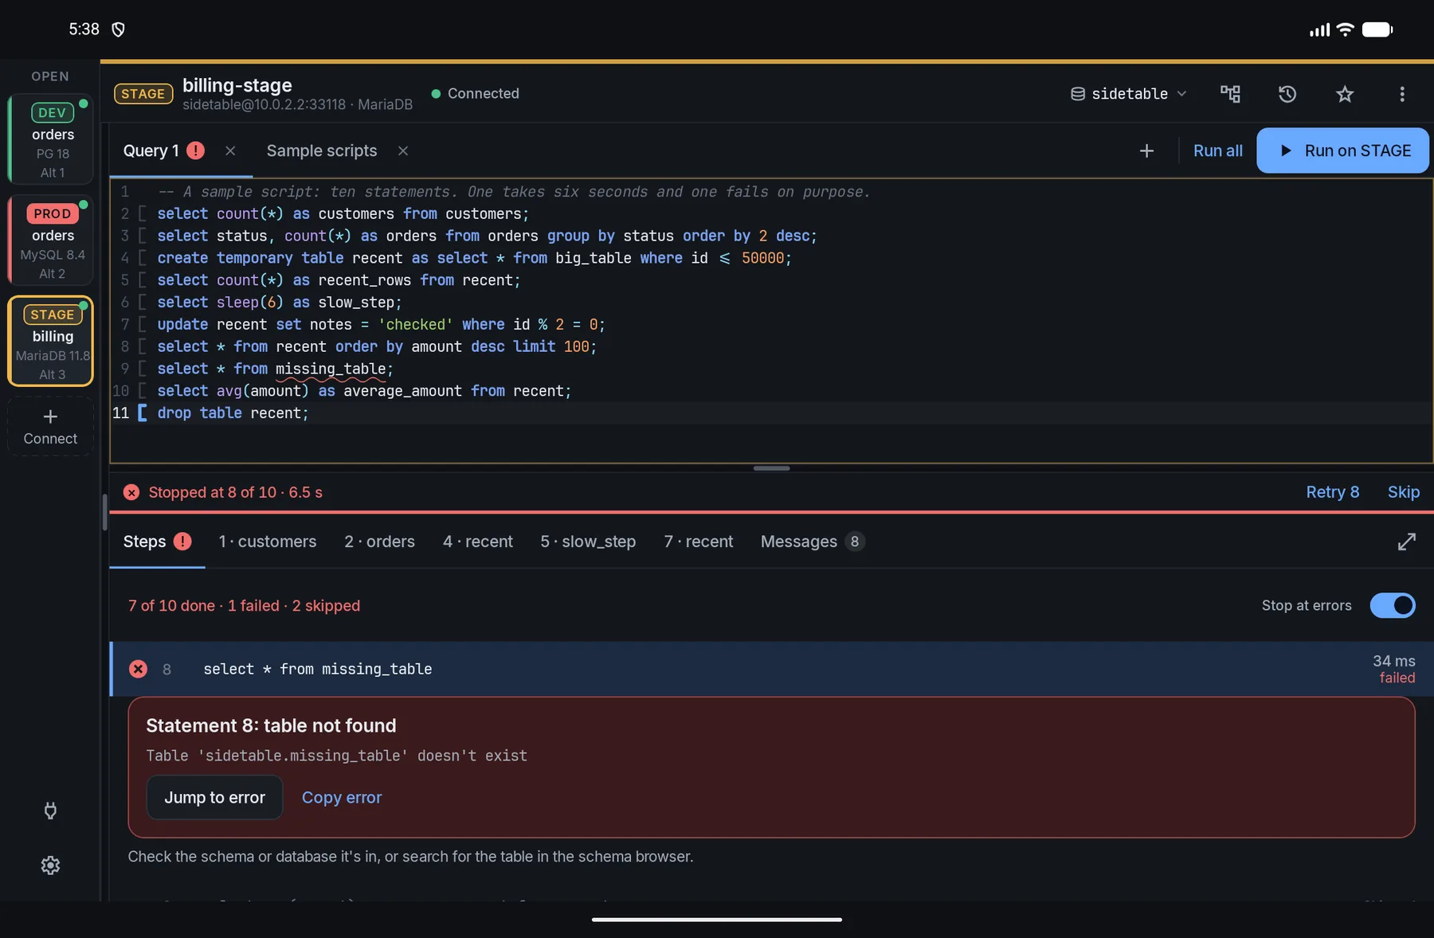Open the plug connections icon in sidebar
Viewport: 1434px width, 938px height.
pyautogui.click(x=50, y=811)
